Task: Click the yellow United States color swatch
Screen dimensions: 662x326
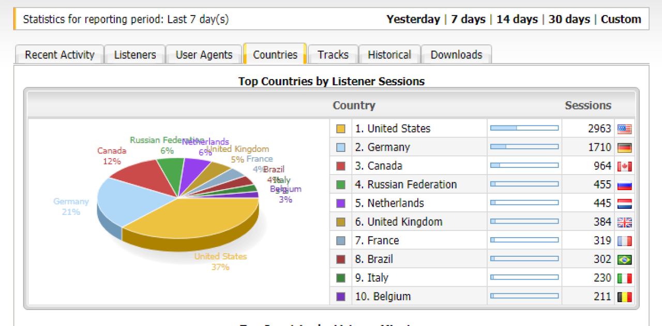Action: point(340,129)
